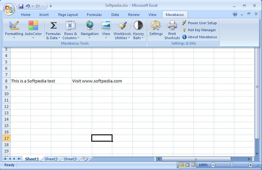Viewport: 262px width, 170px height.
Task: Expand the Formatting dropdown arrow
Action: (14, 38)
